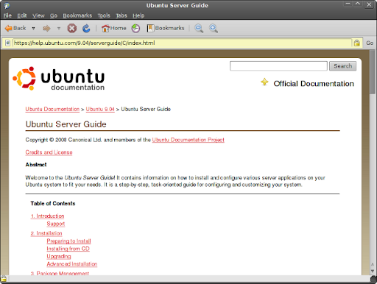Viewport: 377px width, 284px height.
Task: Click the 'Abstract' heading text
Action: (36, 165)
